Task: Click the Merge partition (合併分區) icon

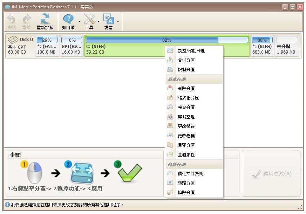Action: pos(170,60)
